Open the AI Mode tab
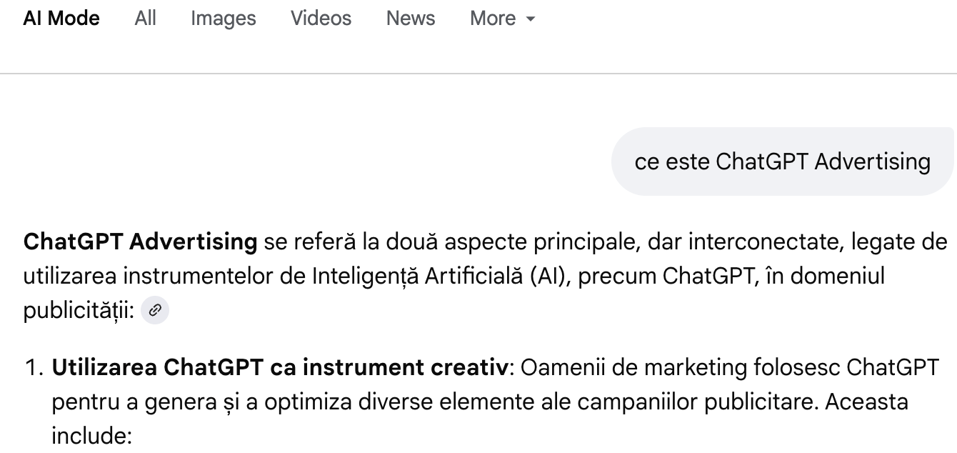Image resolution: width=957 pixels, height=453 pixels. point(61,19)
